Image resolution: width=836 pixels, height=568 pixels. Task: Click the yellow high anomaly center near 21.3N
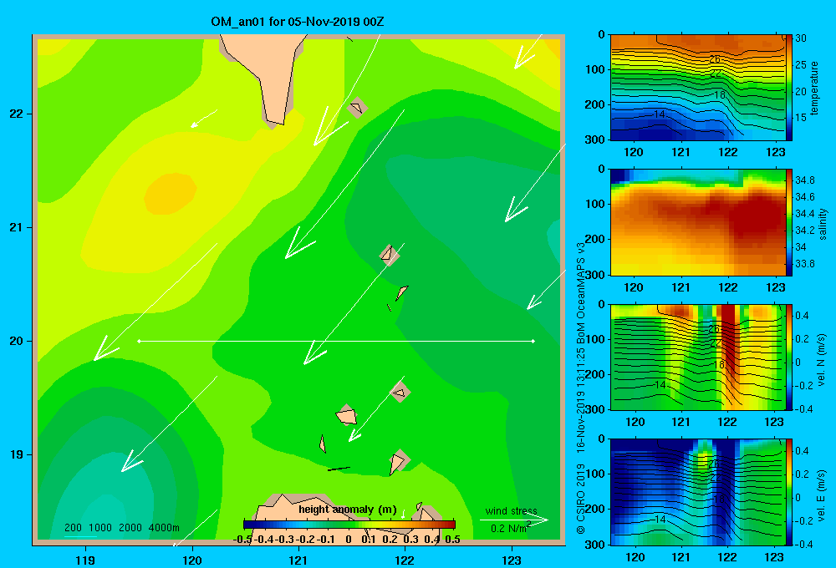click(170, 194)
